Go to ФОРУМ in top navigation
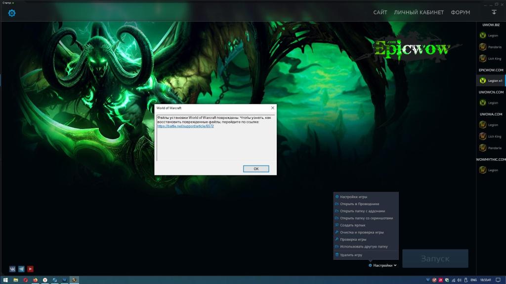 (460, 12)
